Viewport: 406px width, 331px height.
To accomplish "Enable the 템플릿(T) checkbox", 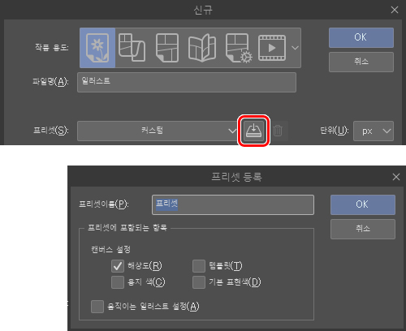I will pos(199,266).
